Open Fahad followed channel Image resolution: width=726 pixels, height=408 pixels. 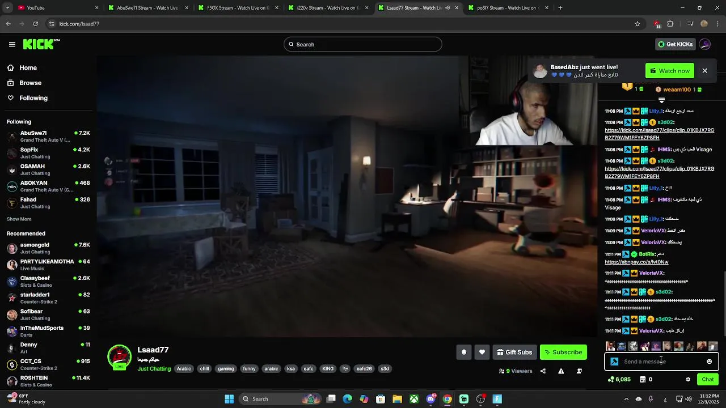(x=48, y=203)
